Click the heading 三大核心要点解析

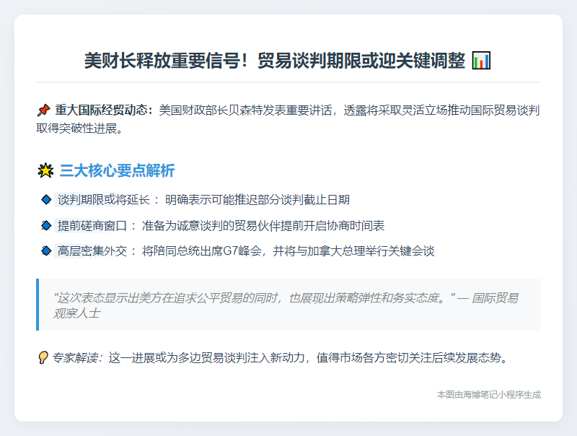[117, 170]
